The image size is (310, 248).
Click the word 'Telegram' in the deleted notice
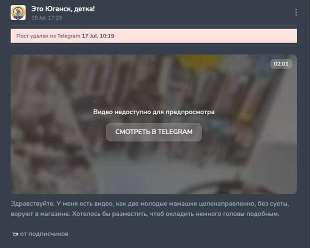pos(69,36)
